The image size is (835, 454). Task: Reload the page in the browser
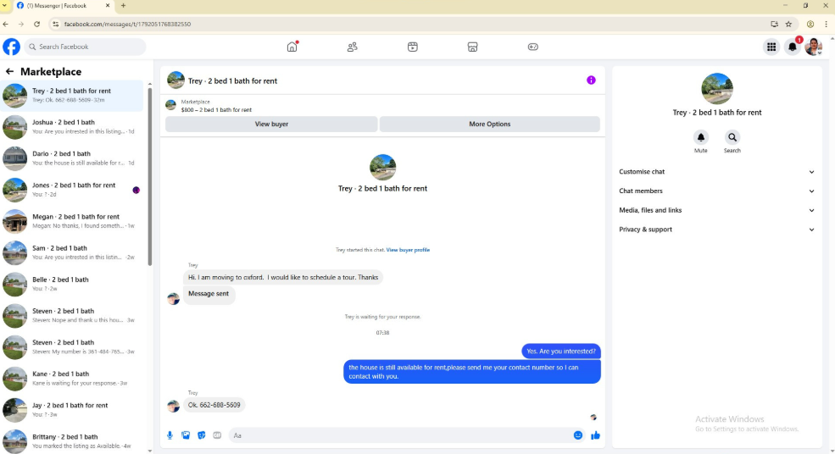coord(36,24)
